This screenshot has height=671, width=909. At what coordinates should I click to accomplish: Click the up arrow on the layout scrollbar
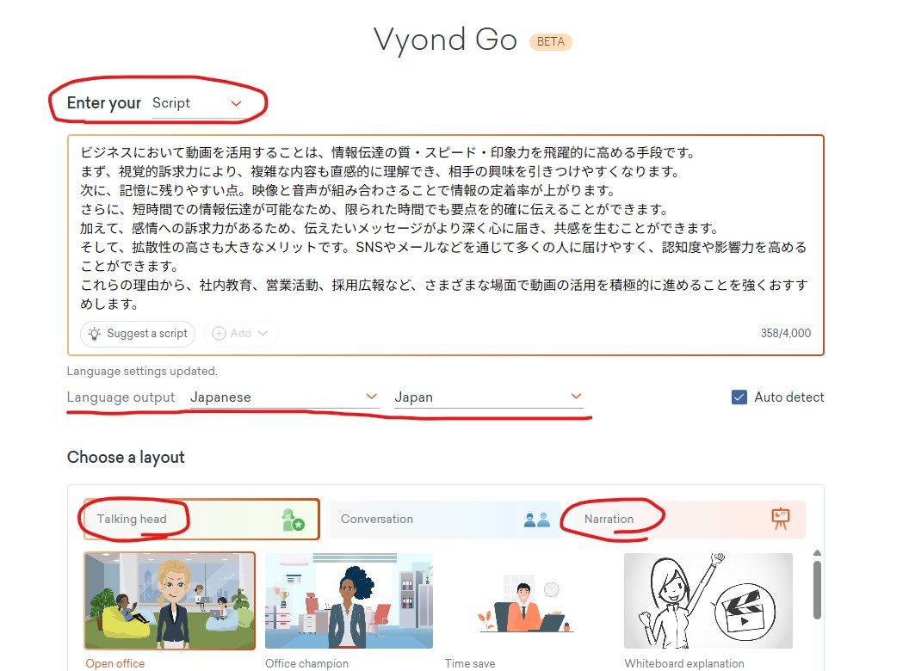click(x=817, y=553)
